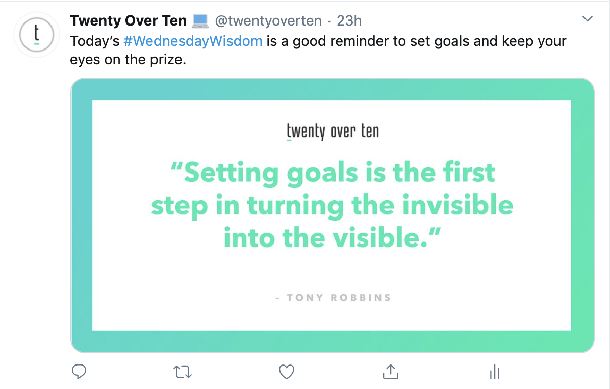Click the laptop emoji beside the account name
This screenshot has height=389, width=610.
(201, 21)
